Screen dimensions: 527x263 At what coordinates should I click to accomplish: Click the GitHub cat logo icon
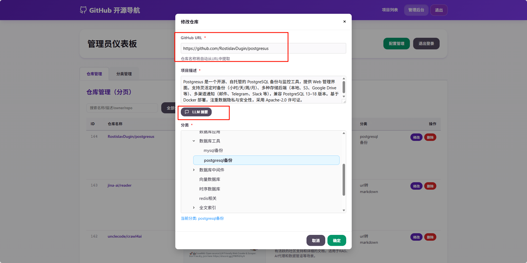click(83, 10)
